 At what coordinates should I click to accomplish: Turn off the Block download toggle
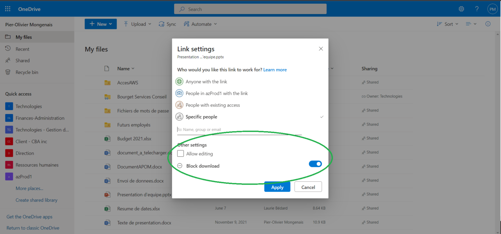[x=315, y=164]
